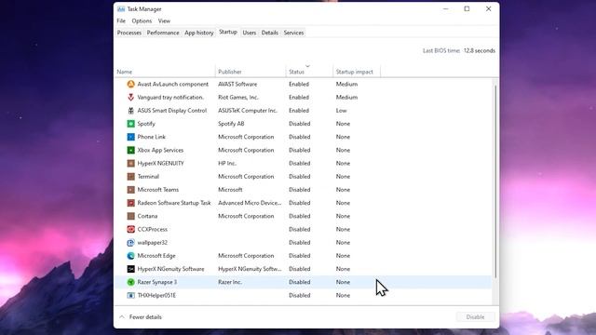The height and width of the screenshot is (335, 596).
Task: Click the HyperX NGENUITY icon
Action: coord(130,164)
